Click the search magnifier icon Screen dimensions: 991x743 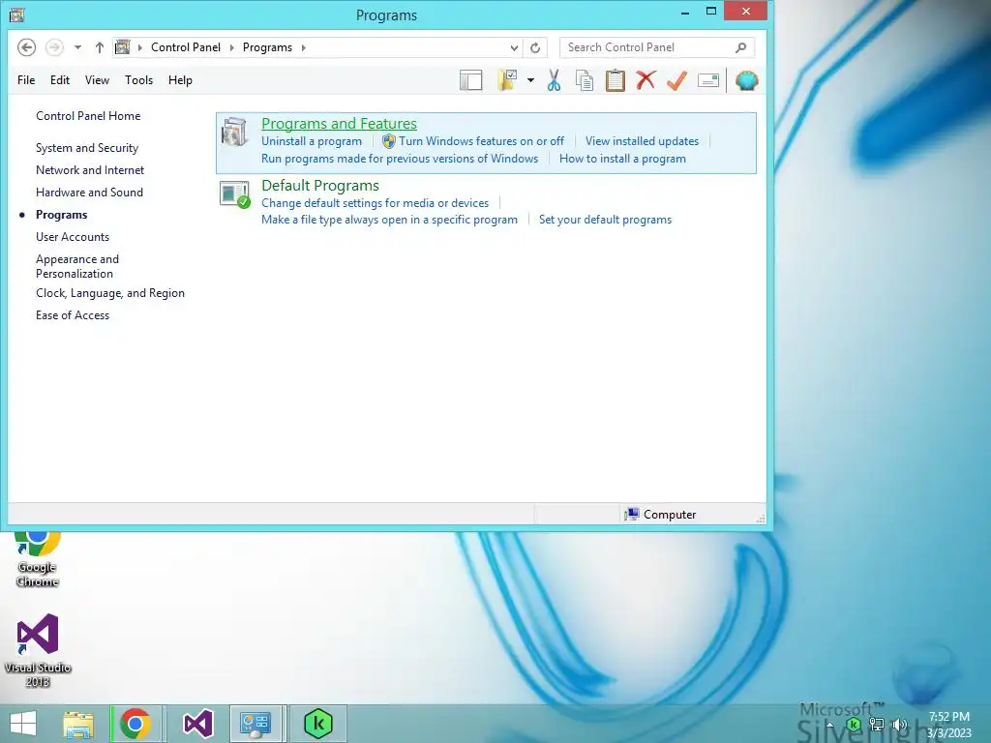pyautogui.click(x=741, y=47)
